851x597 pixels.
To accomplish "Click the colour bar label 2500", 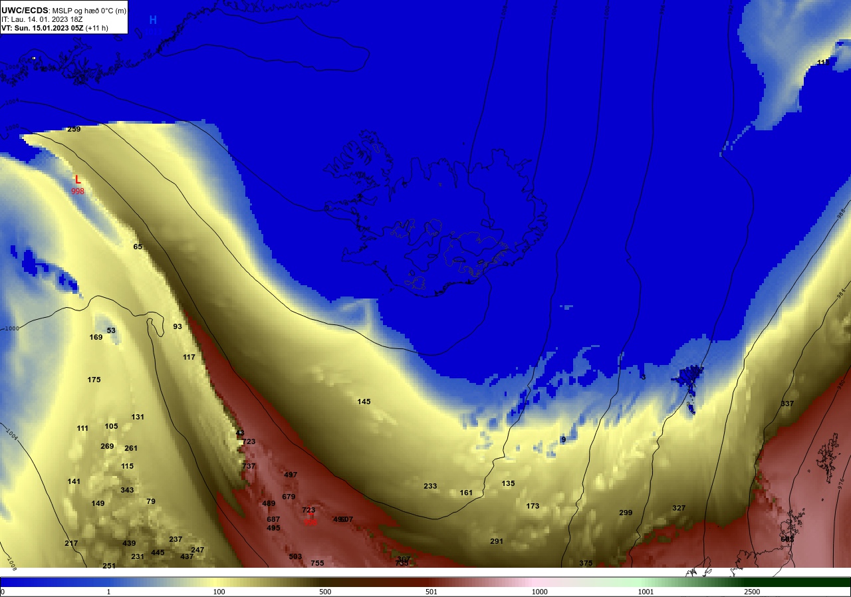I will tap(752, 592).
